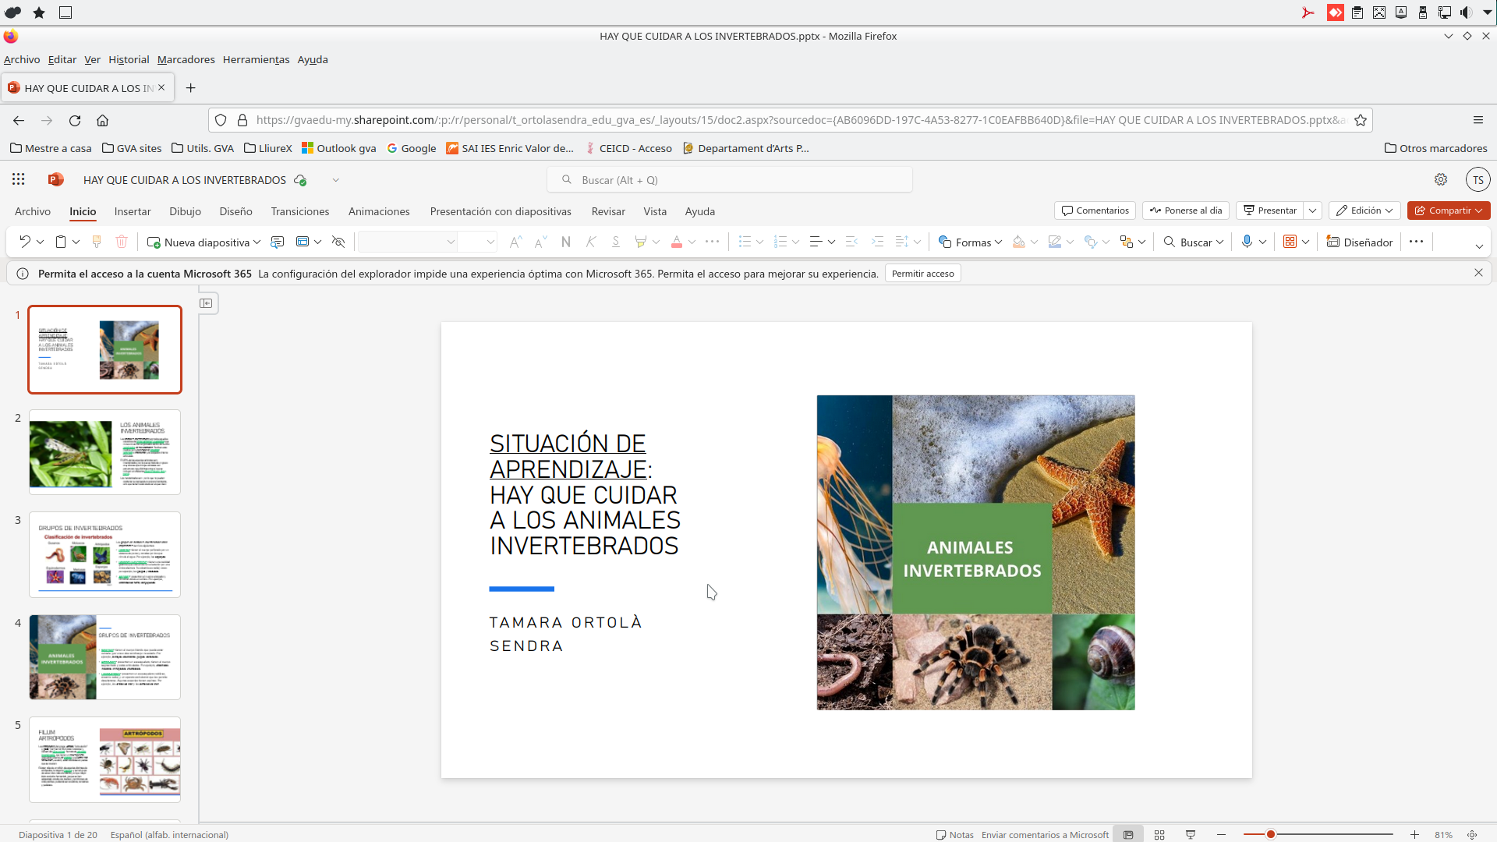Open the settings gear icon
This screenshot has width=1497, height=842.
tap(1441, 179)
